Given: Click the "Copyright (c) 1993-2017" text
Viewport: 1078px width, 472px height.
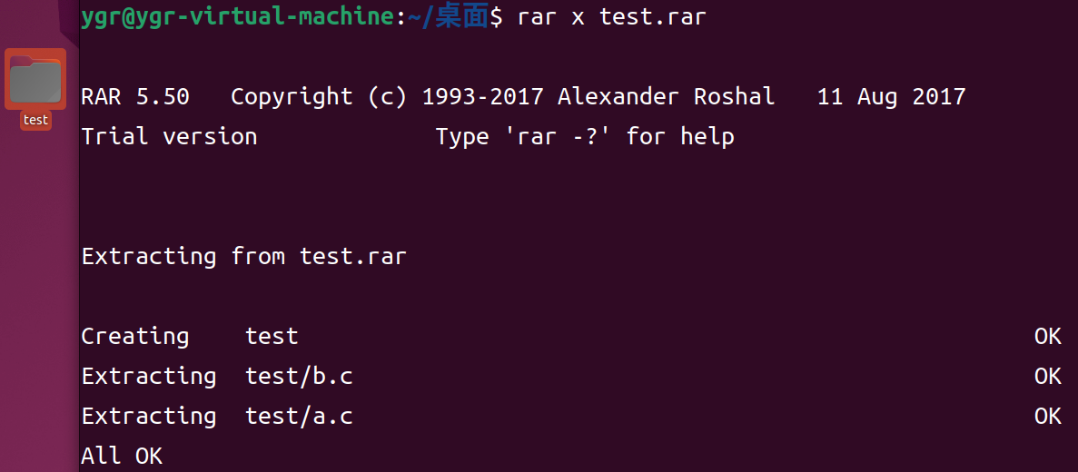Looking at the screenshot, I should click(387, 97).
